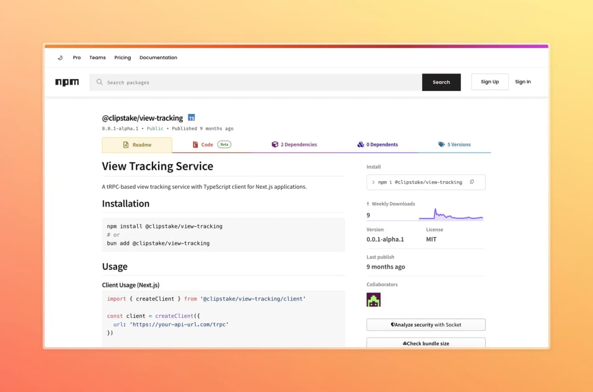Open the 0 Dependents tab
Screen dimensions: 593x392
click(377, 144)
